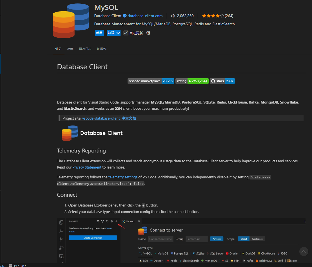Select the Global scope toggle in screenshot
The height and width of the screenshot is (267, 312).
point(244,239)
